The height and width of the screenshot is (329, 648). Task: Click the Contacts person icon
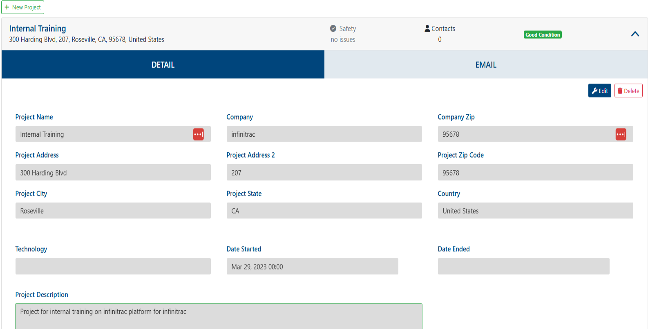point(427,29)
